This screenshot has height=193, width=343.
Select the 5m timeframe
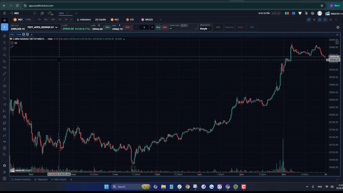46,20
